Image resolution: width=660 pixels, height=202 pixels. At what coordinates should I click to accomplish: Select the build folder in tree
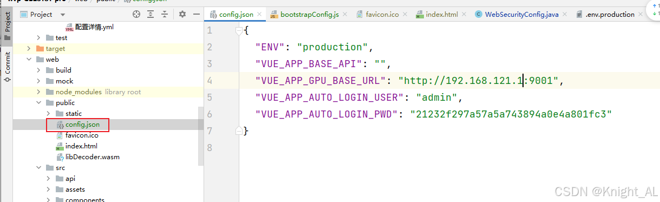58,70
